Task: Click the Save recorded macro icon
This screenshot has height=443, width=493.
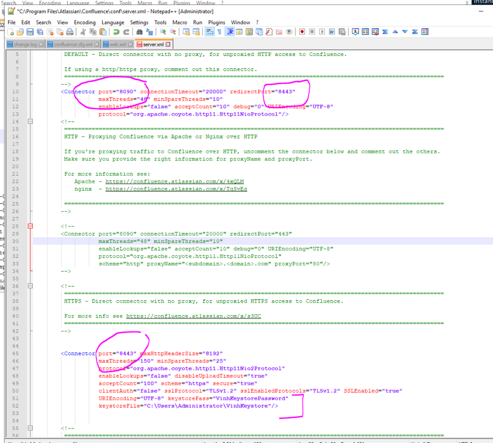Action: tap(342, 32)
